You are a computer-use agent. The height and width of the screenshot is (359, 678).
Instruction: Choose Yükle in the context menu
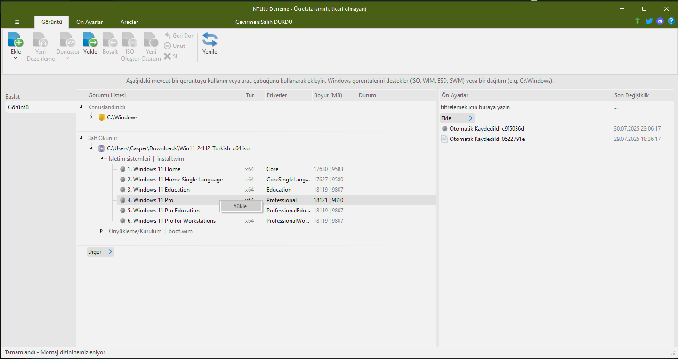click(240, 206)
